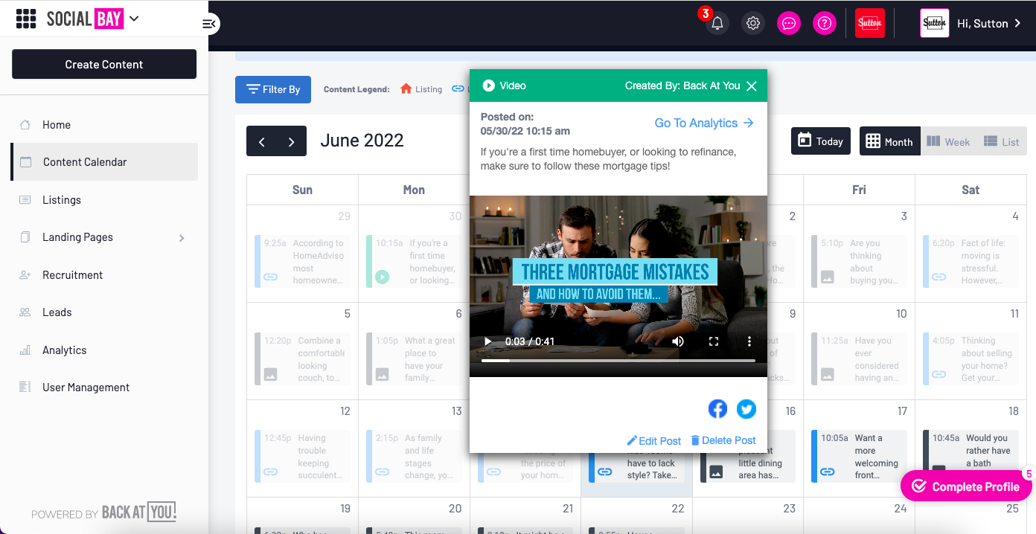
Task: Seek on the video progress bar
Action: pyautogui.click(x=618, y=361)
